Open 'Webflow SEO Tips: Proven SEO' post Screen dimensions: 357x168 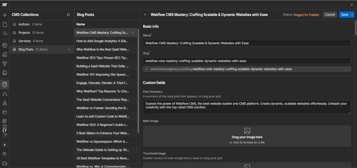[x=105, y=58]
